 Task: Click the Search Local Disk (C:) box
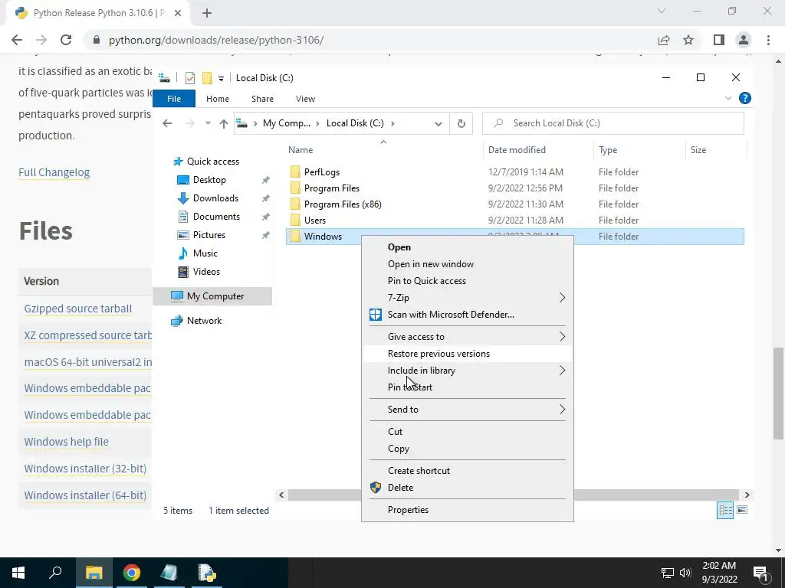[x=613, y=123]
